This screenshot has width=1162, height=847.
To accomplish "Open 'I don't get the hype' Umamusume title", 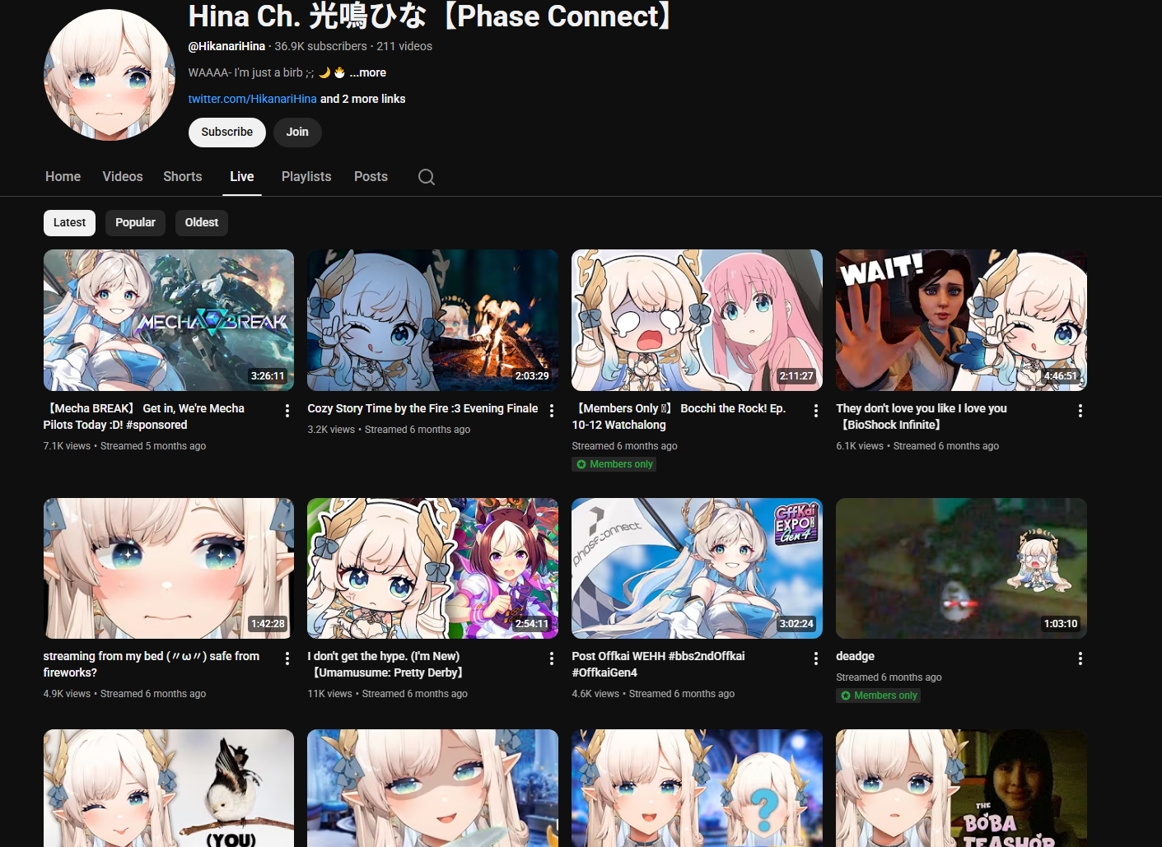I will click(385, 664).
